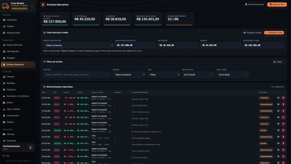Collapse the sidebar with the chevron icon
The width and height of the screenshot is (291, 164).
click(x=32, y=6)
